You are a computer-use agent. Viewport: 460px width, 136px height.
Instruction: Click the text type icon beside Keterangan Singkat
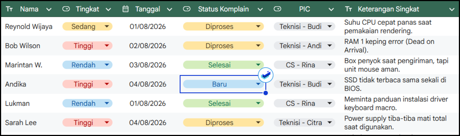(x=349, y=9)
